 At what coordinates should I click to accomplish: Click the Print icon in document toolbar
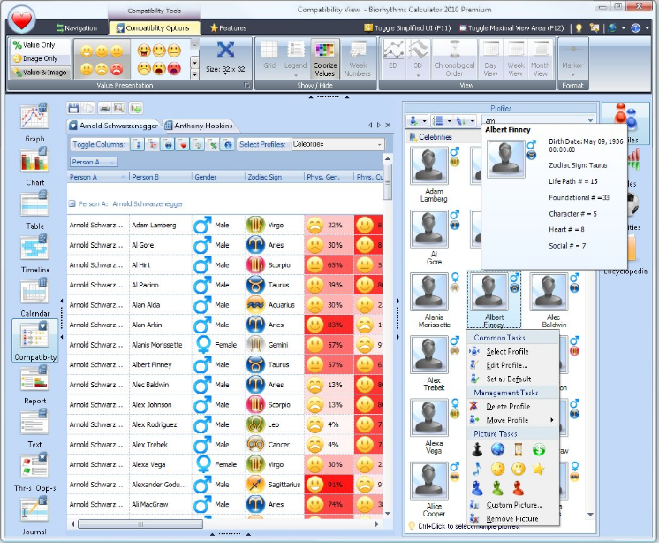[104, 108]
